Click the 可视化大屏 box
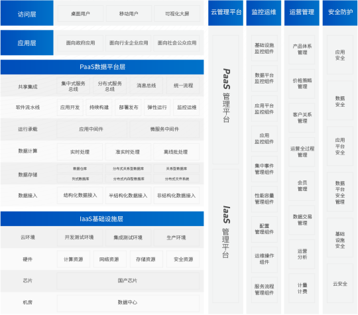Screen dimensions: 358x315 (177, 14)
